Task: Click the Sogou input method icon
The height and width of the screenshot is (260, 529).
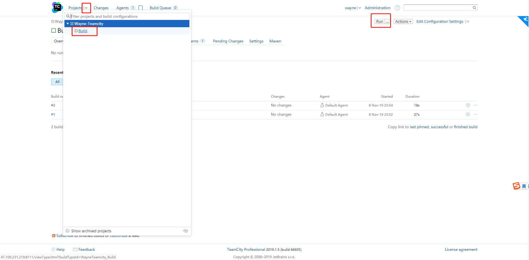Action: [x=517, y=186]
